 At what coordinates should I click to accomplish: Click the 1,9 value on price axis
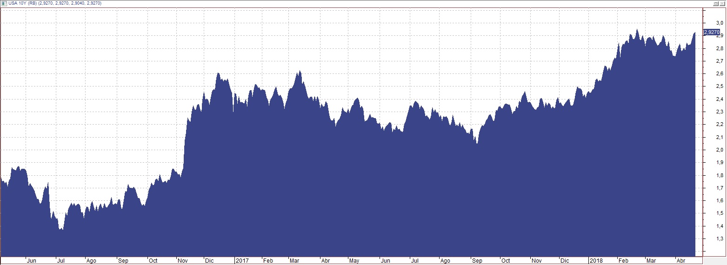719,162
